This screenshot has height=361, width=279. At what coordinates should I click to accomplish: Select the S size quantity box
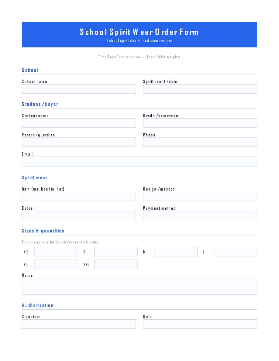(116, 252)
